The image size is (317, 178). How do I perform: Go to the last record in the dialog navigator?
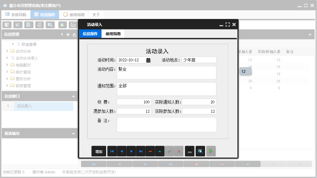pos(141,151)
